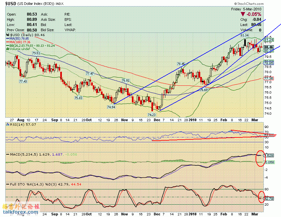This screenshot has width=281, height=217.
Task: Click the volume bars icon beside Volume undef
Action: [x=8, y=49]
